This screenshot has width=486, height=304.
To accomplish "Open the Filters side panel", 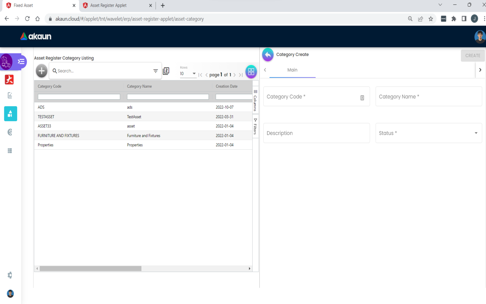I will click(x=255, y=127).
